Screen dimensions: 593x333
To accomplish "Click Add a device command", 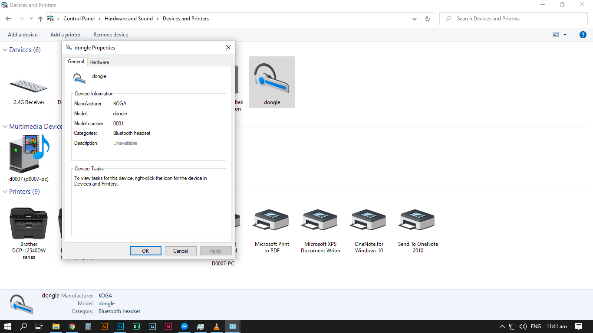I will click(x=23, y=35).
